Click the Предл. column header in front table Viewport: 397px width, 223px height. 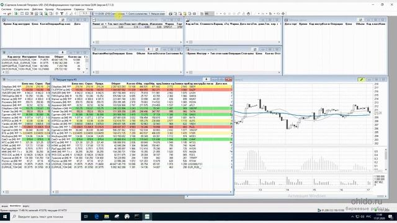coord(99,84)
